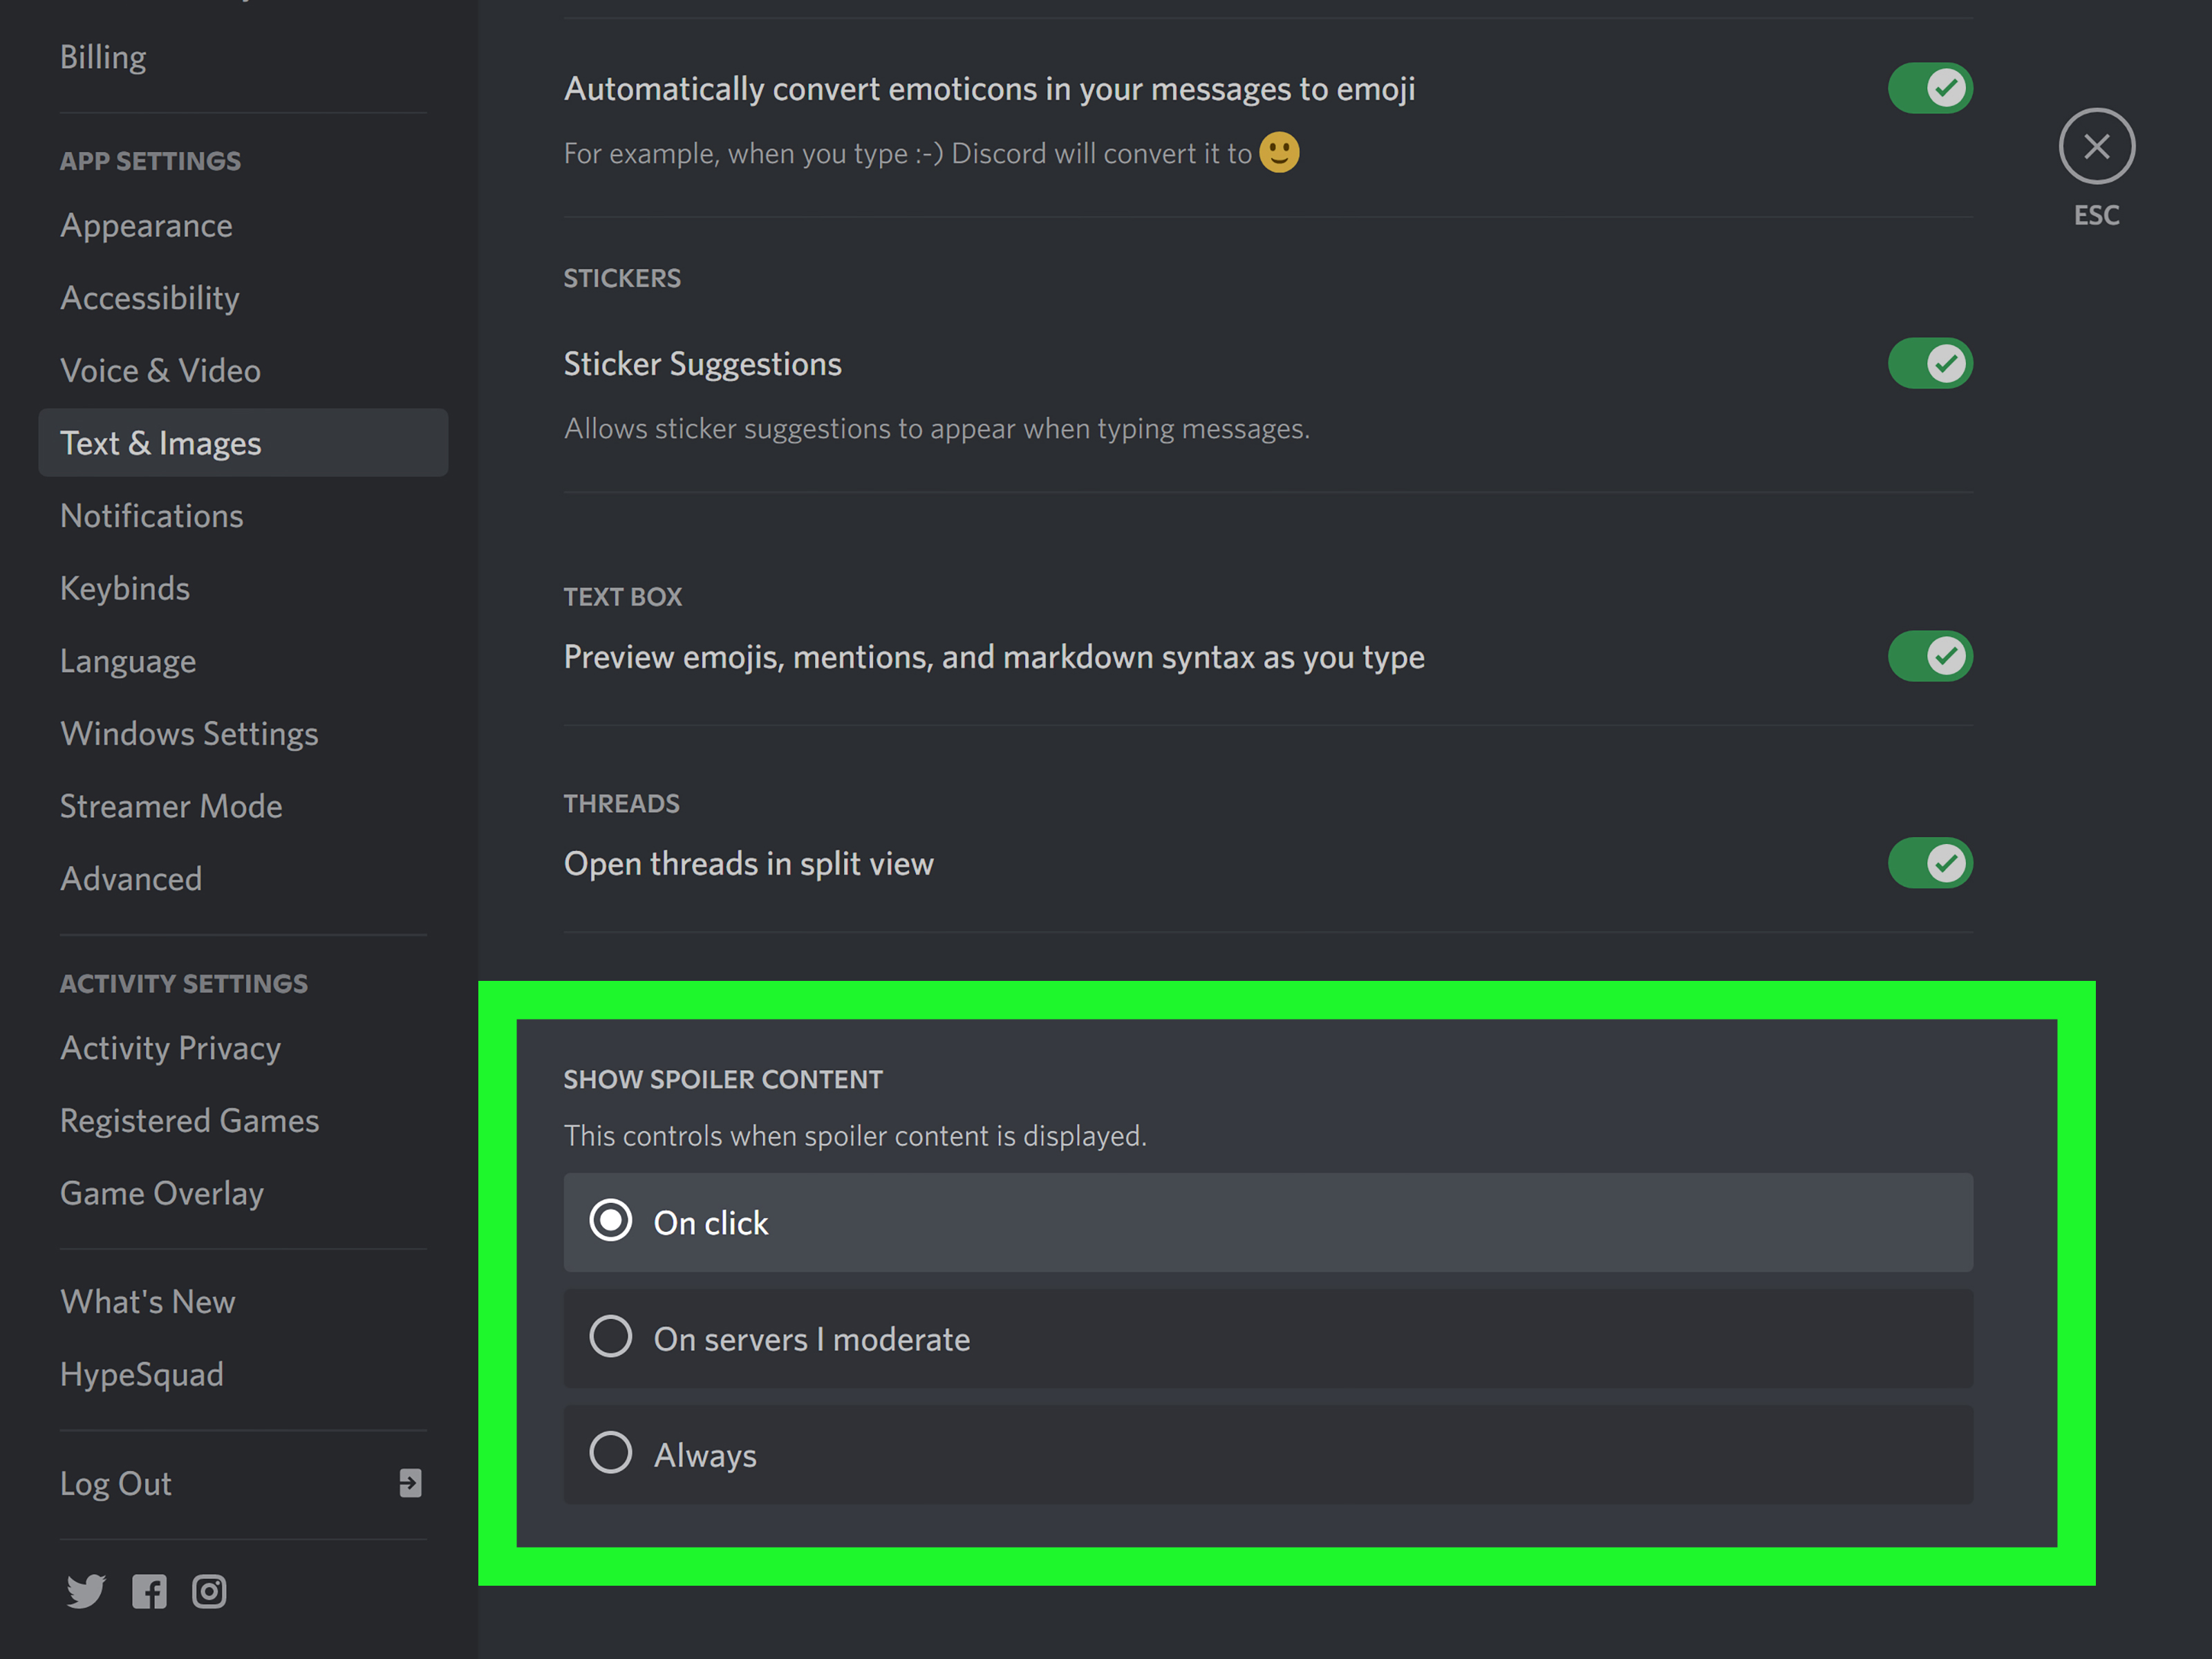Choose On servers I moderate for spoilers
The image size is (2212, 1659).
point(610,1337)
